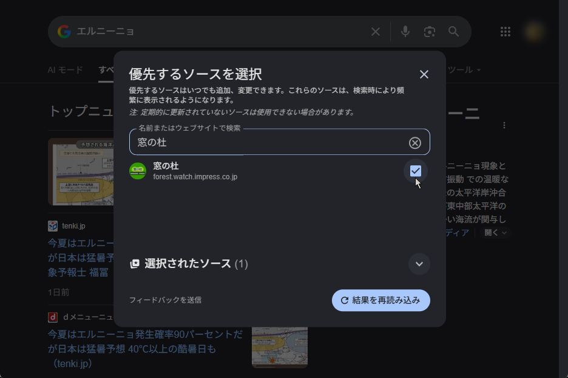
Task: Click the tenki.jp favicon
Action: coord(53,225)
